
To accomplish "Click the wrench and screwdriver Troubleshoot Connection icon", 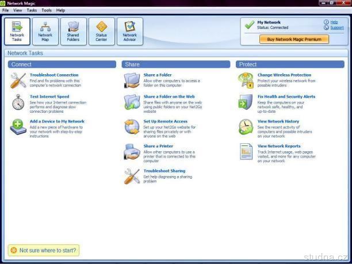I will pyautogui.click(x=18, y=81).
